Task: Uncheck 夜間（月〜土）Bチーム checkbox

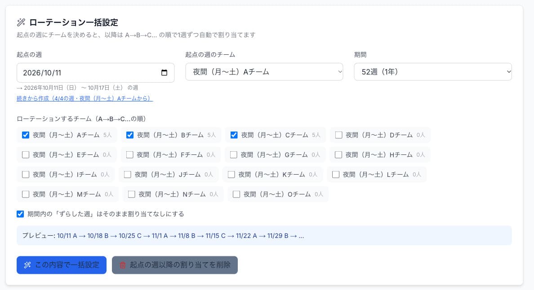Action: [x=130, y=135]
